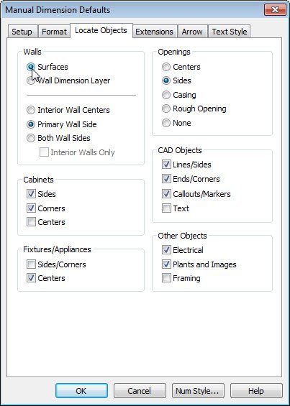This screenshot has height=406, width=290.
Task: Confirm settings with OK button
Action: [x=81, y=391]
